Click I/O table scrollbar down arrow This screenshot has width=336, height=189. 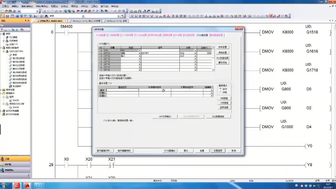click(x=213, y=70)
